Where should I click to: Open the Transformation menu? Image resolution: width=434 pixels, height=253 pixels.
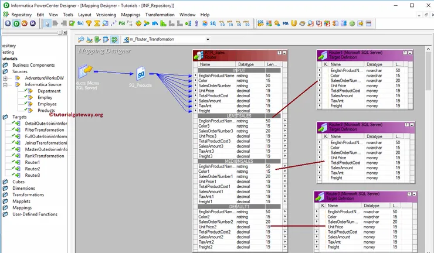(x=160, y=15)
